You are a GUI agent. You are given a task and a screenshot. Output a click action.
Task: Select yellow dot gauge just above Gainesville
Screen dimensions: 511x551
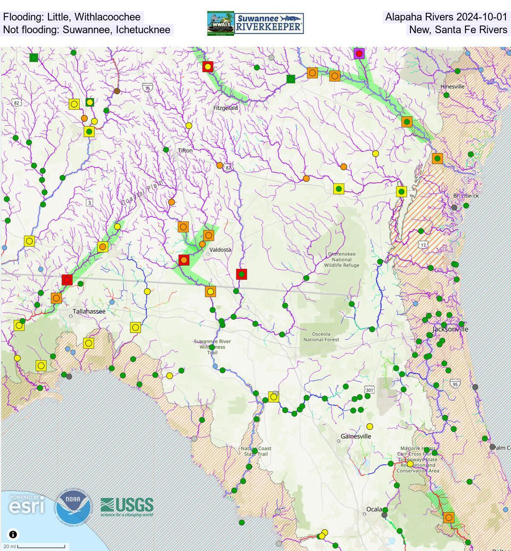click(370, 426)
